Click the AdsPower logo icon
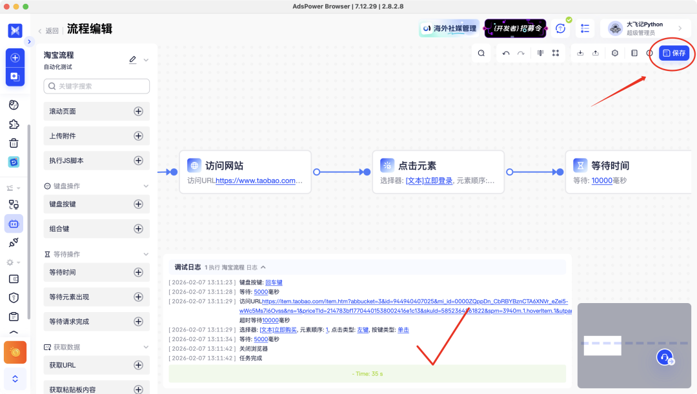 (x=15, y=30)
